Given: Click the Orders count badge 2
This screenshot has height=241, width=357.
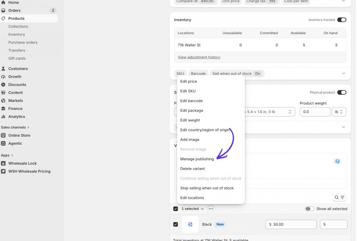Looking at the screenshot, I should [x=53, y=10].
